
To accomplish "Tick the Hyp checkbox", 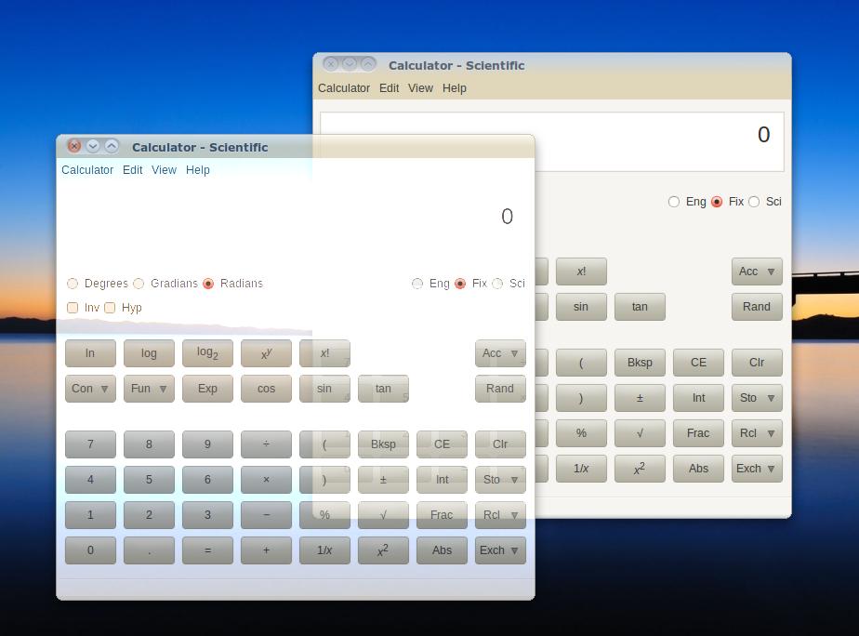I will [111, 308].
